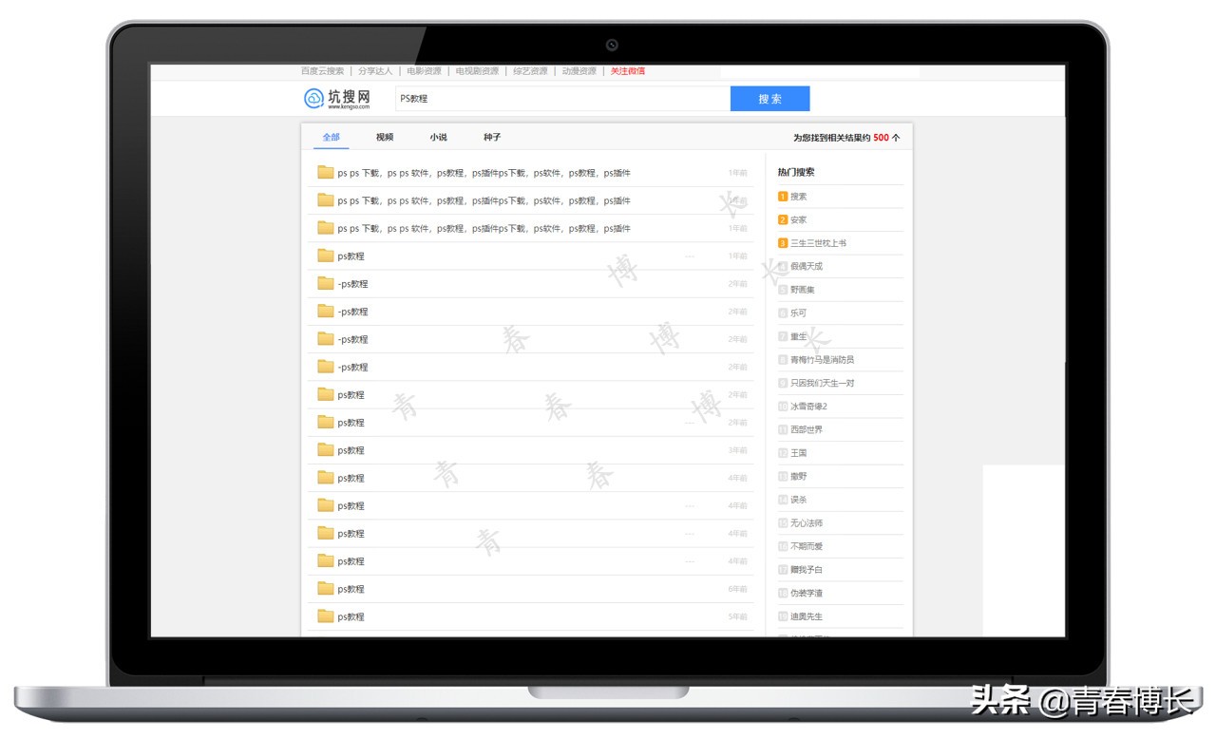The image size is (1216, 739).
Task: Click hot search term 西部世界
Action: coord(807,429)
